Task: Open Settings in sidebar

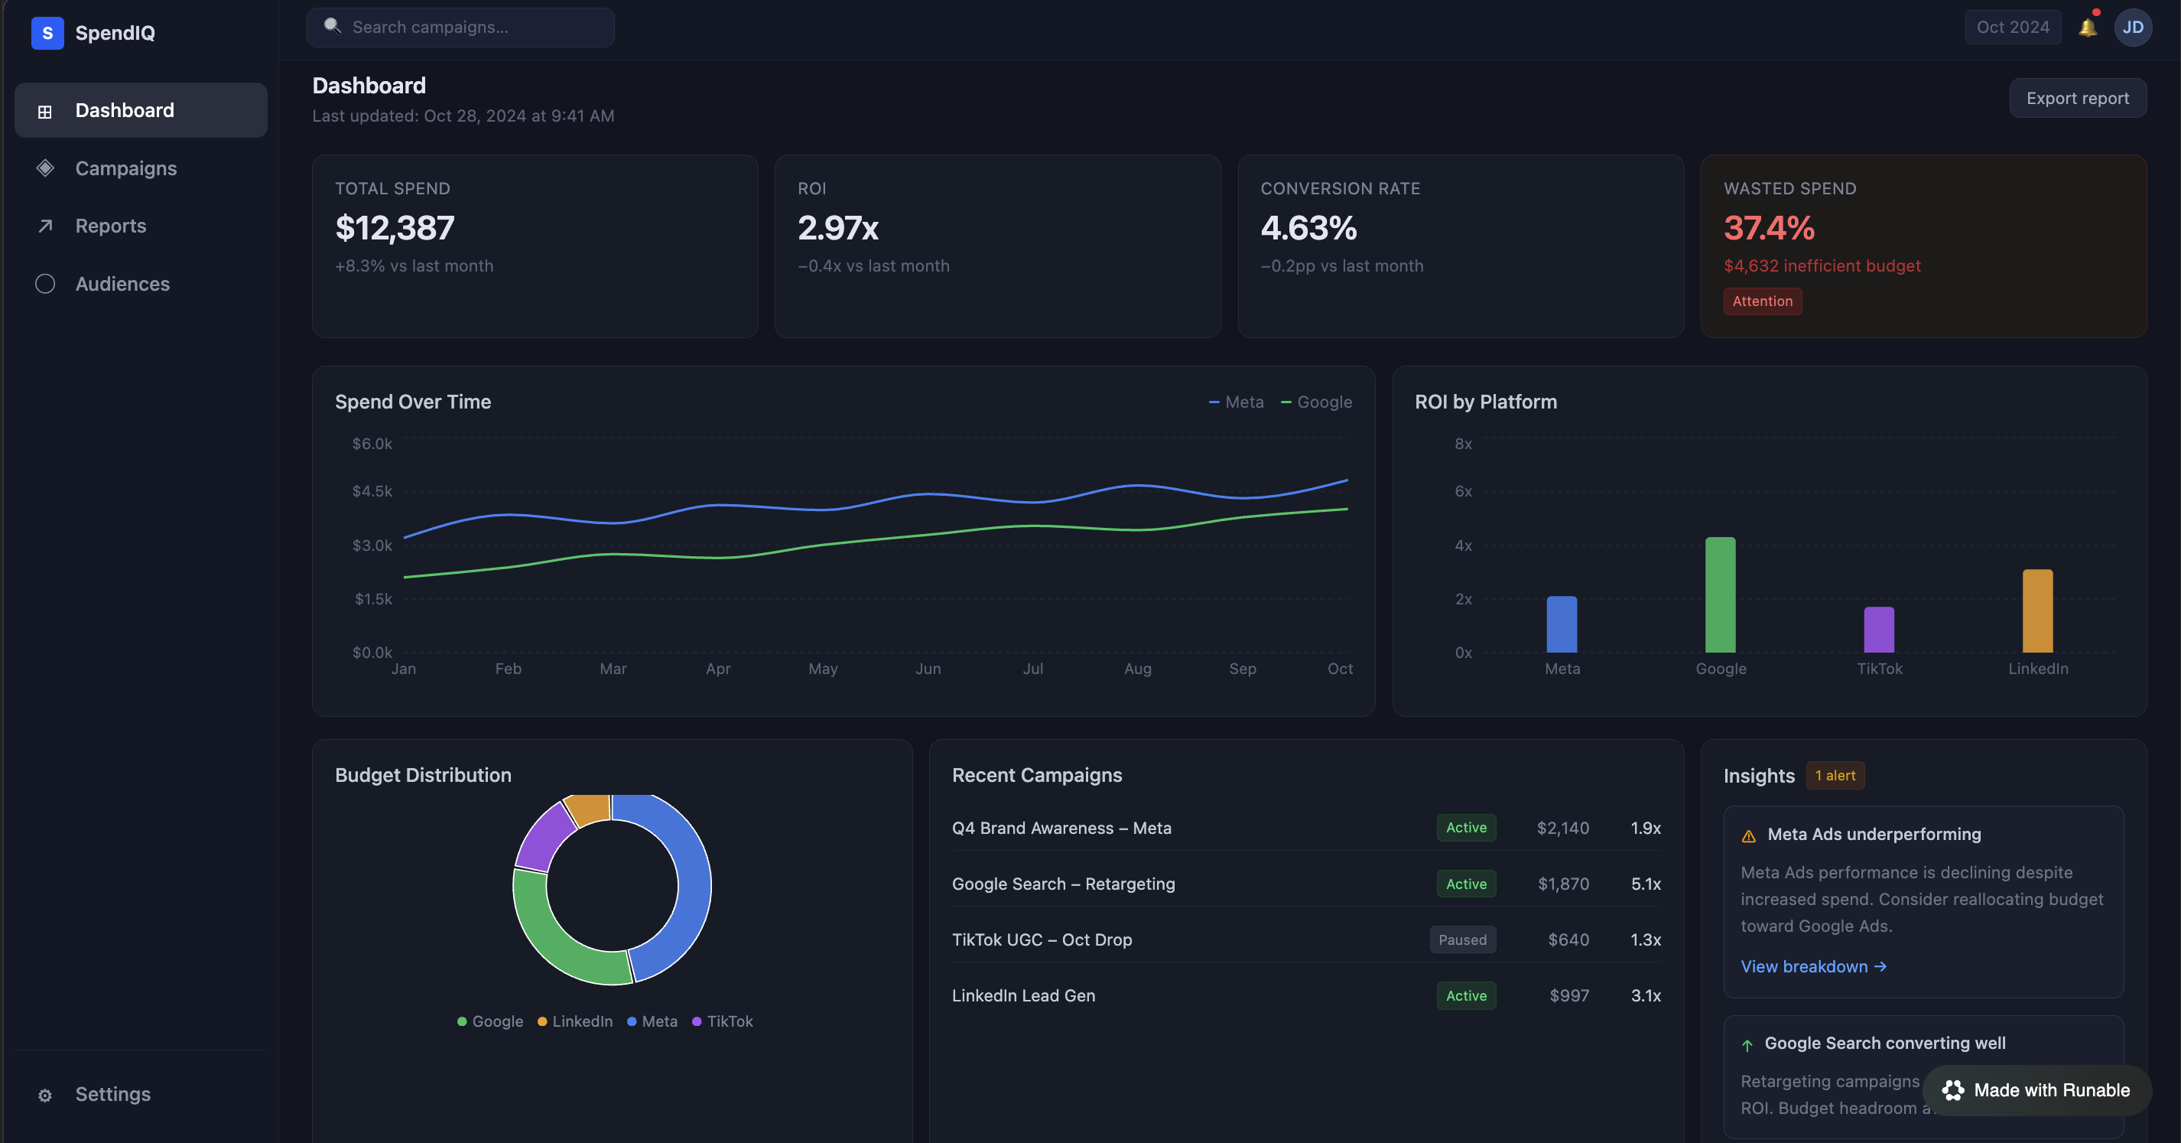Action: pos(141,1094)
